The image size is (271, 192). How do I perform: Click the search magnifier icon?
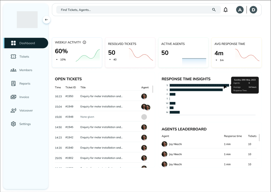click(x=214, y=10)
